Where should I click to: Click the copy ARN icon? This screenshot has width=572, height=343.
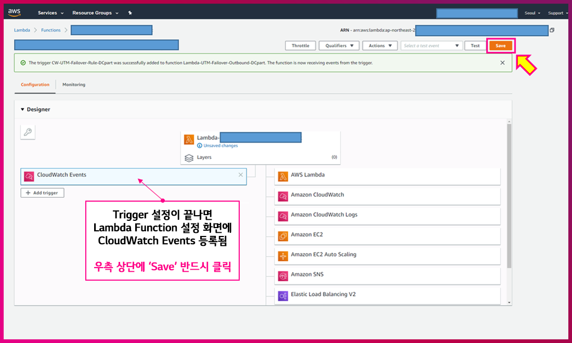click(552, 30)
